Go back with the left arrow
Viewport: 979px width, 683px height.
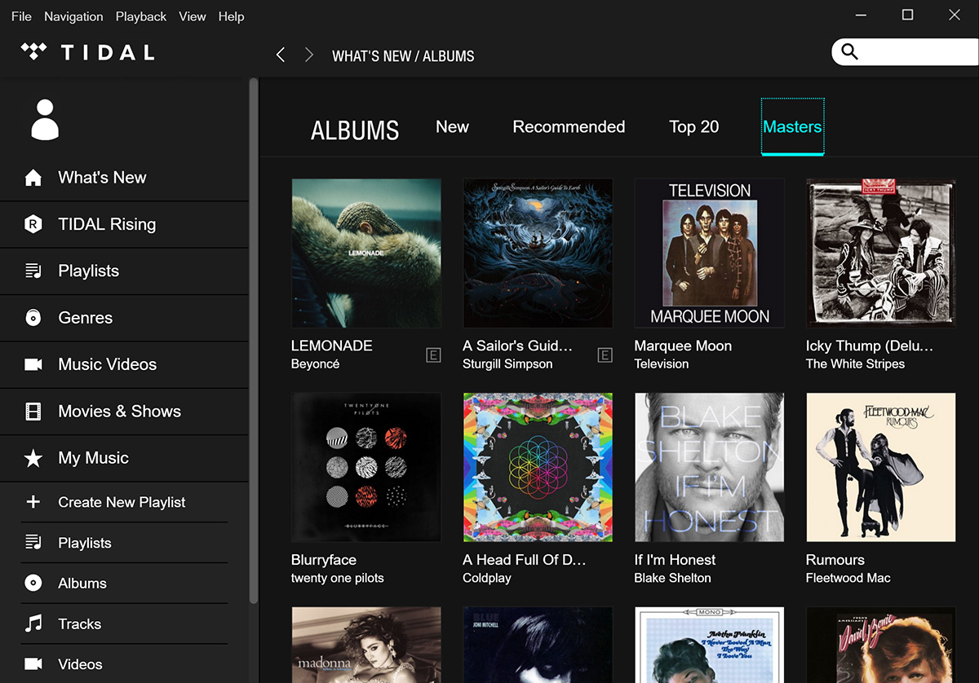(x=281, y=55)
